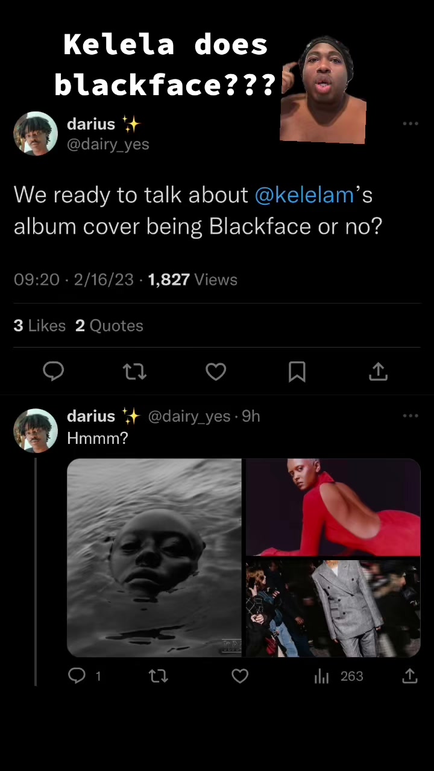Open the black-and-white water face image
The image size is (434, 771).
tap(154, 558)
